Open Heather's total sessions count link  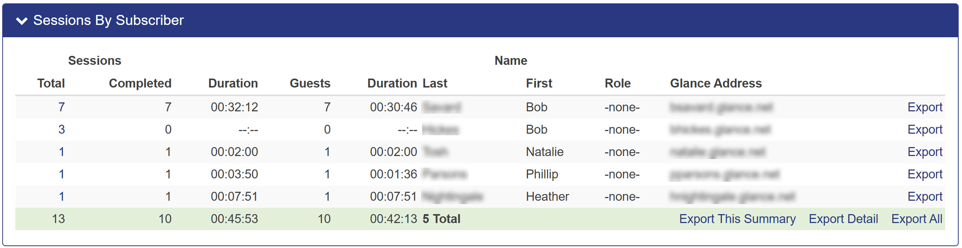(62, 197)
